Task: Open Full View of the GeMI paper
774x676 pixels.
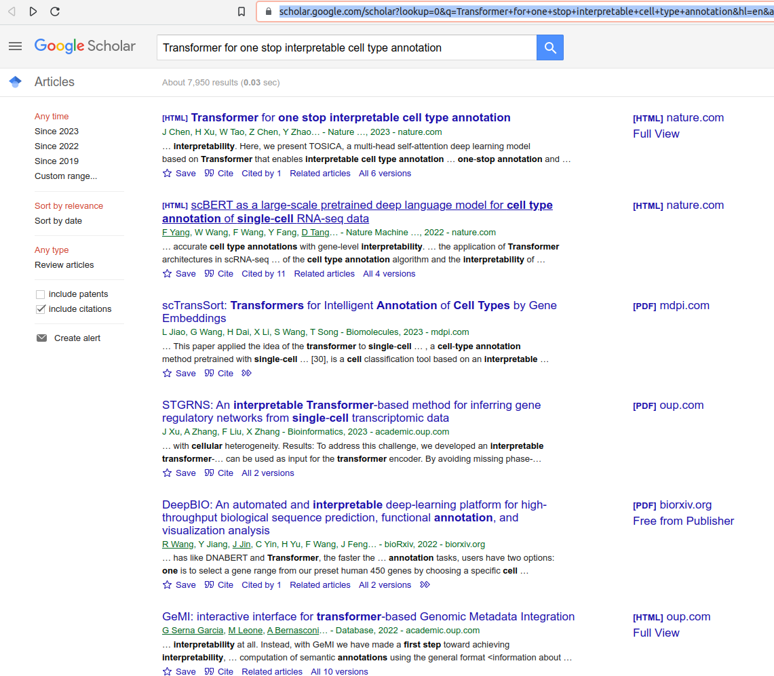Action: click(655, 633)
